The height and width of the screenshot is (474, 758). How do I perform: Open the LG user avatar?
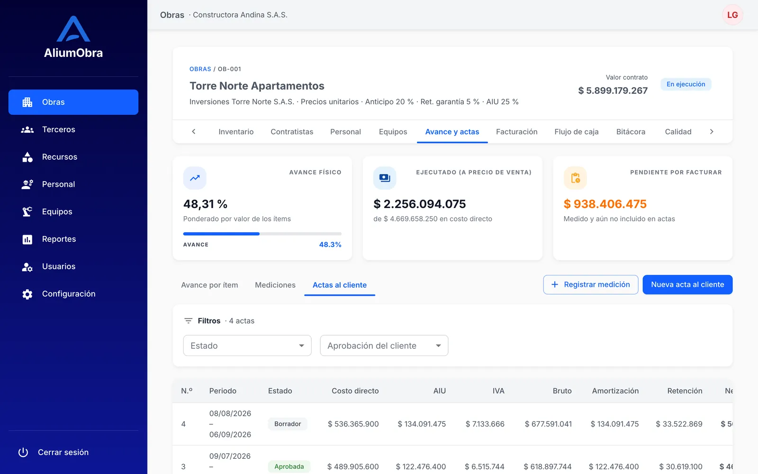732,15
